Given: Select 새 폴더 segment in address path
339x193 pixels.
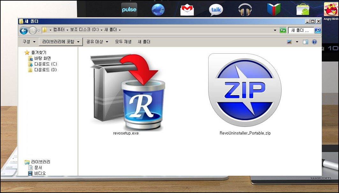Looking at the screenshot, I should pyautogui.click(x=110, y=30).
